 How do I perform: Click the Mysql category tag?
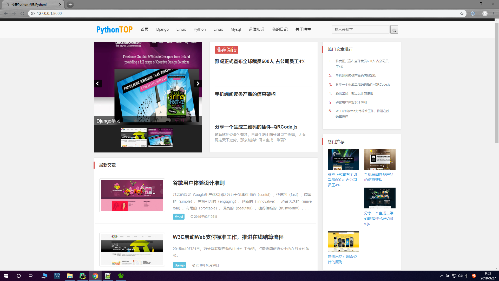179,217
